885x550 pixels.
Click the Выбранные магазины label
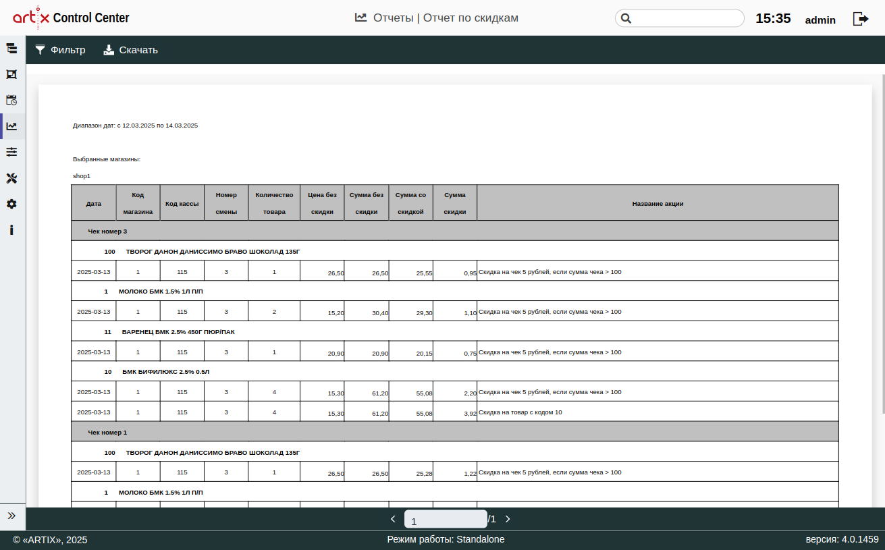click(x=107, y=159)
